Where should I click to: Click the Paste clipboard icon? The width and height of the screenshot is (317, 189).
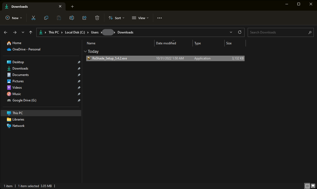tap(59, 18)
